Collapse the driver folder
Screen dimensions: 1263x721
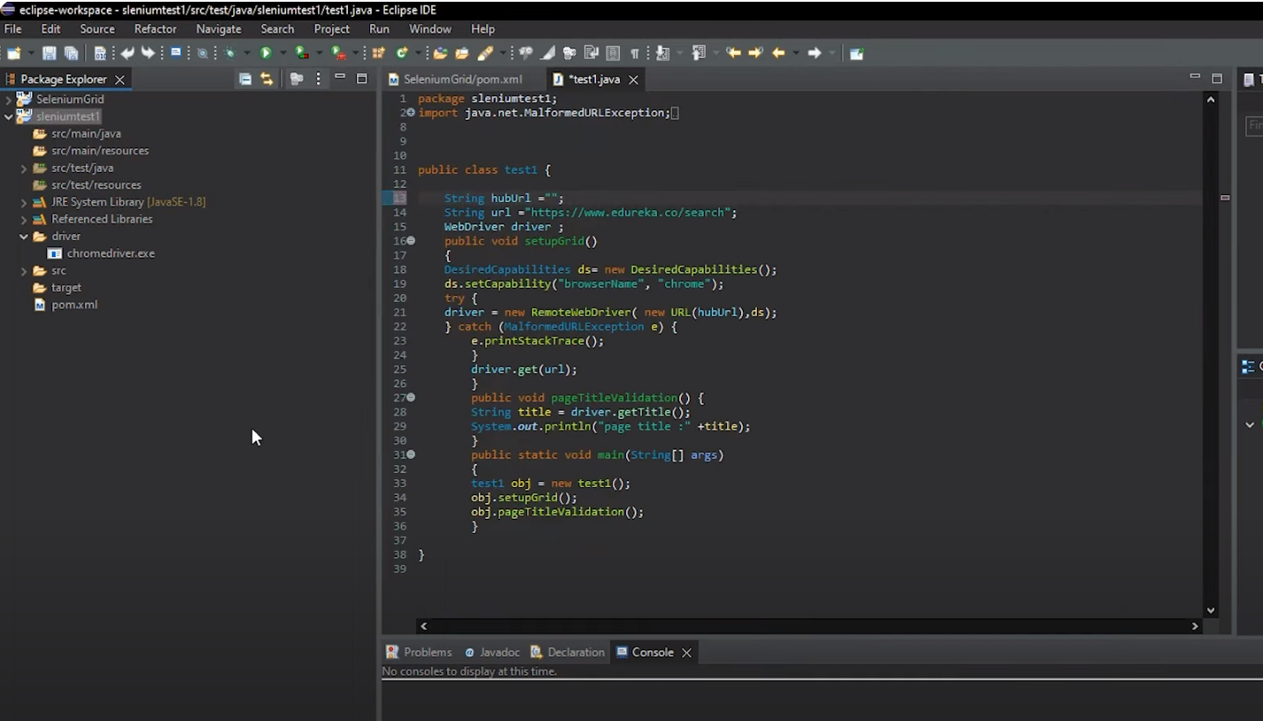click(x=24, y=237)
